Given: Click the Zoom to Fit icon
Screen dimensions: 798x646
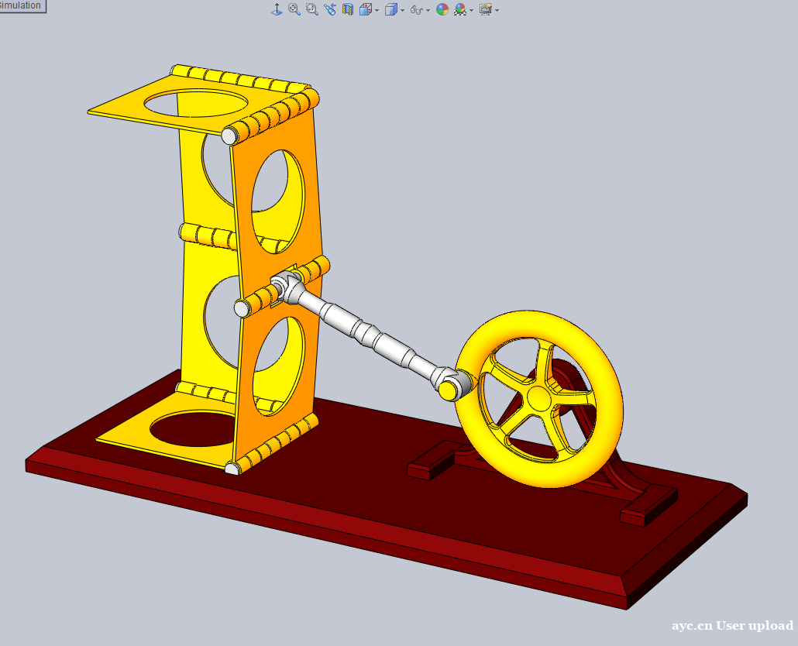Looking at the screenshot, I should point(294,9).
